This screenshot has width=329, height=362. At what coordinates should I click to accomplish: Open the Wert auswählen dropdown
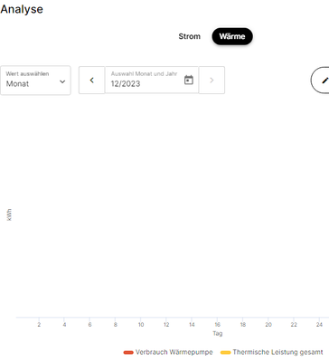point(35,81)
